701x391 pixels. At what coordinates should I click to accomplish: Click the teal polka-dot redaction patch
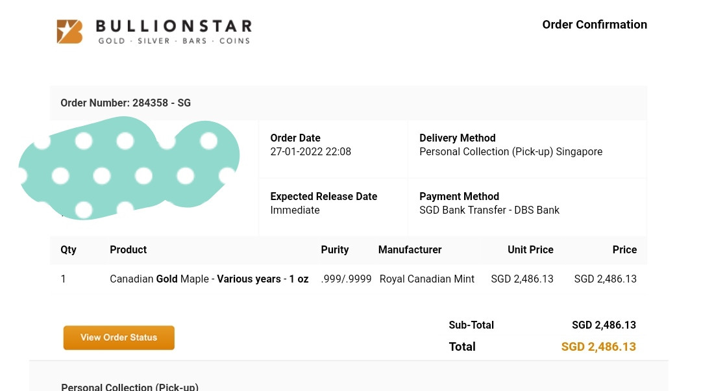130,169
